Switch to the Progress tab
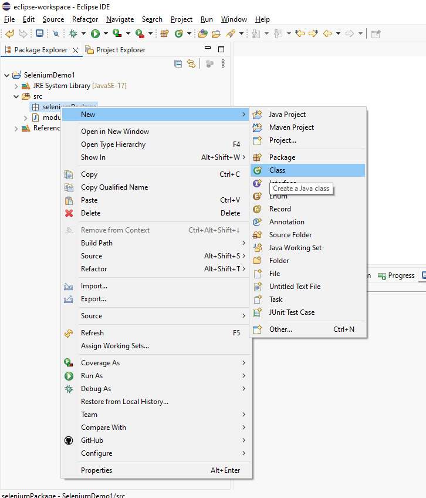 click(396, 275)
